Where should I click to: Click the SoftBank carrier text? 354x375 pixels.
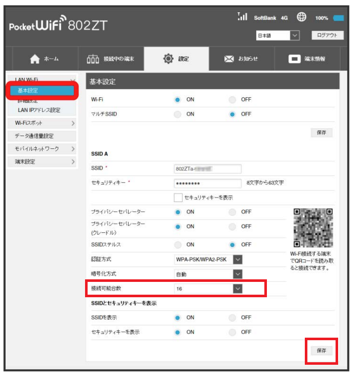click(265, 18)
